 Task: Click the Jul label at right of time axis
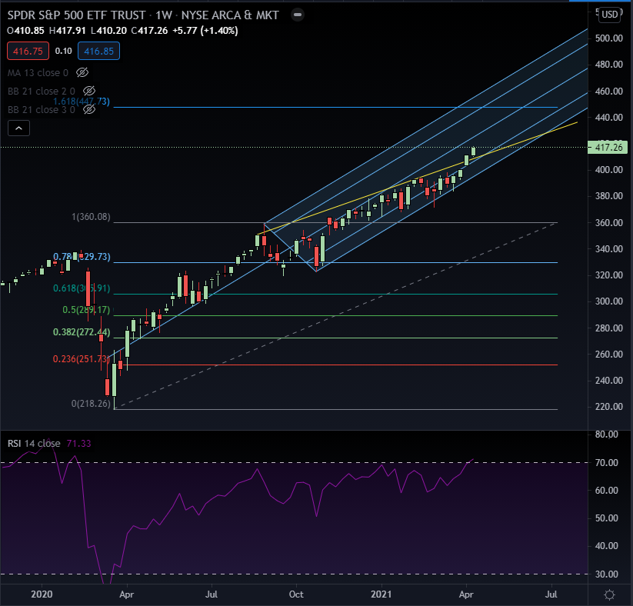pyautogui.click(x=551, y=594)
